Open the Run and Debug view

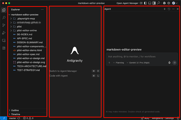[x=4, y=33]
